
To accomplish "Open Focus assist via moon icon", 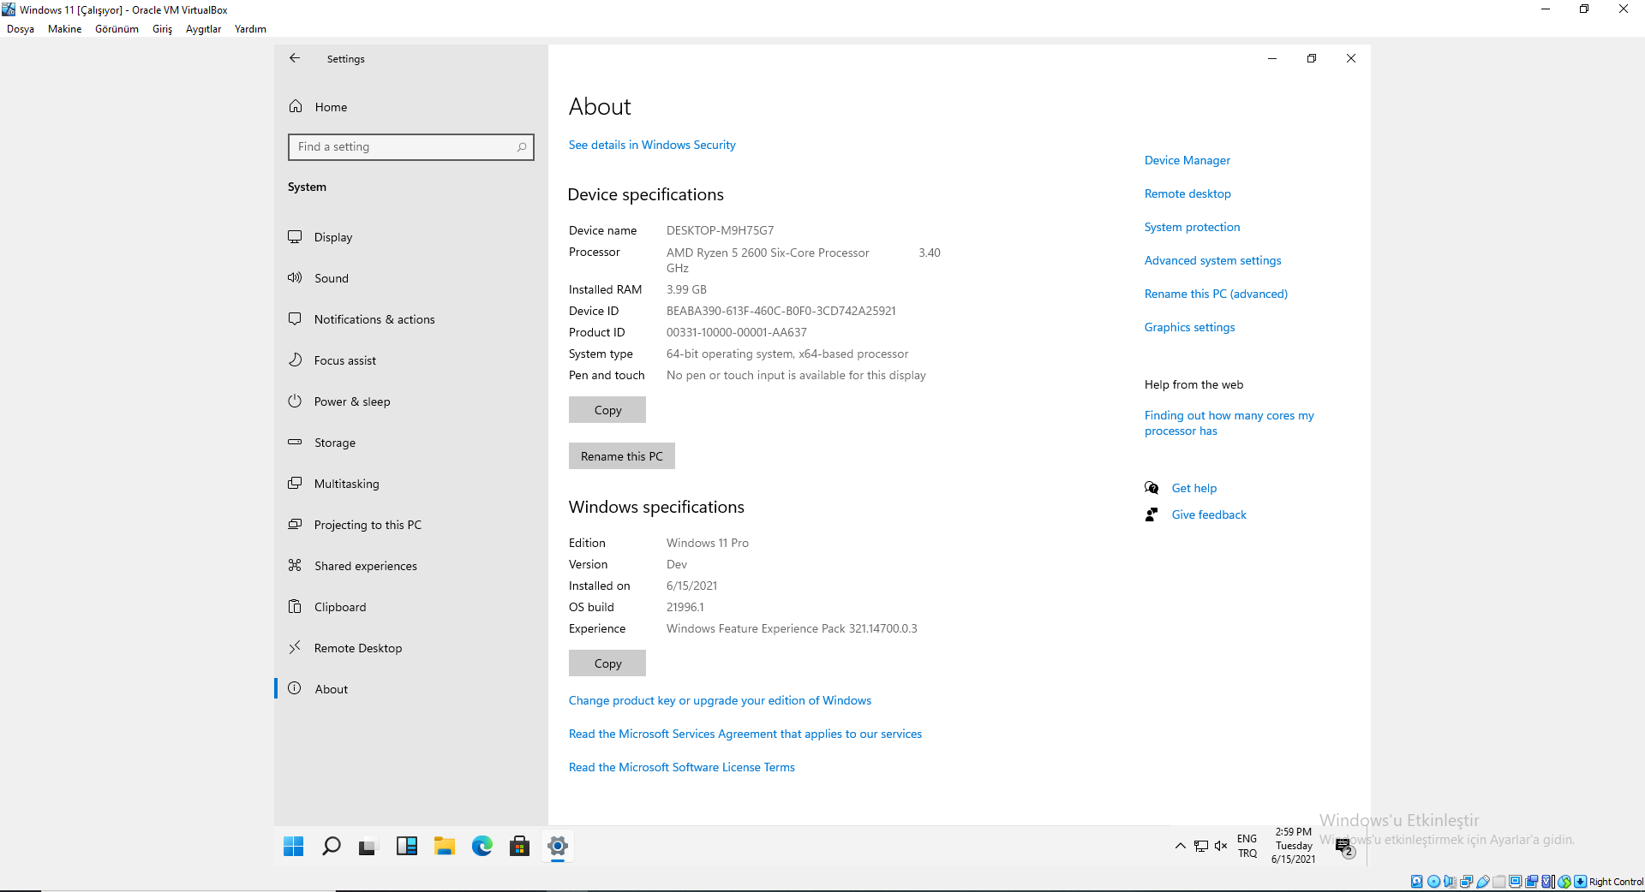I will (x=295, y=360).
